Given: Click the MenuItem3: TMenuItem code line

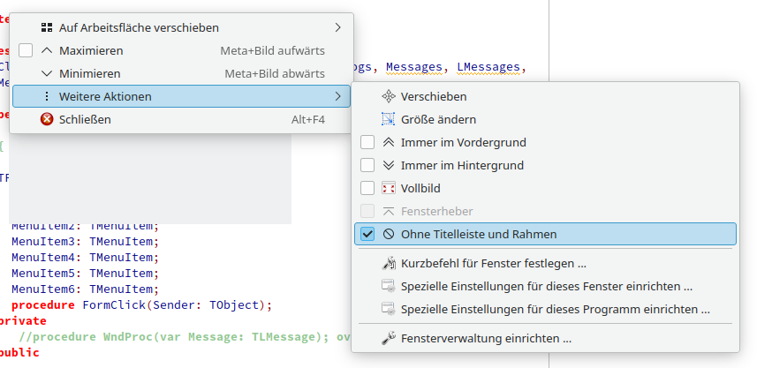Looking at the screenshot, I should [85, 241].
